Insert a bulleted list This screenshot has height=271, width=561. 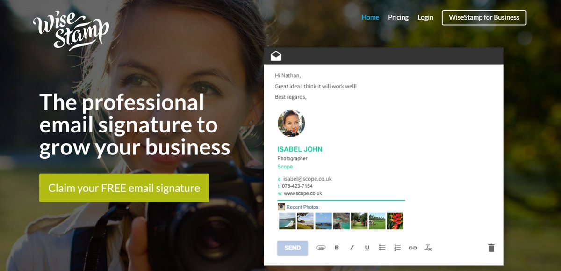tap(382, 248)
